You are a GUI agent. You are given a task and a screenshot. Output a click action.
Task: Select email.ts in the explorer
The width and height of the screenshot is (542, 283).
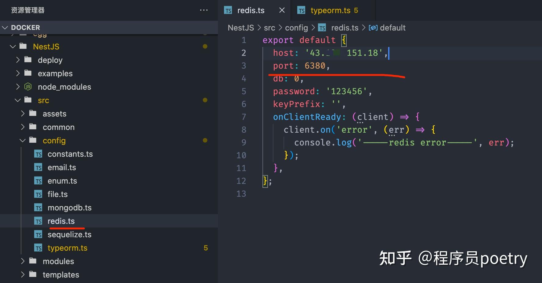pyautogui.click(x=62, y=167)
